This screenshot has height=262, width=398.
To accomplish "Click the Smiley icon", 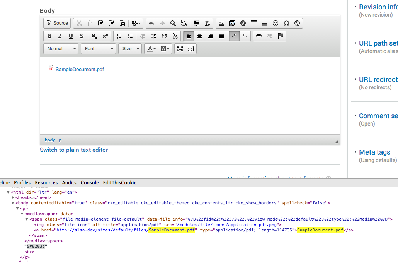I will pyautogui.click(x=276, y=23).
